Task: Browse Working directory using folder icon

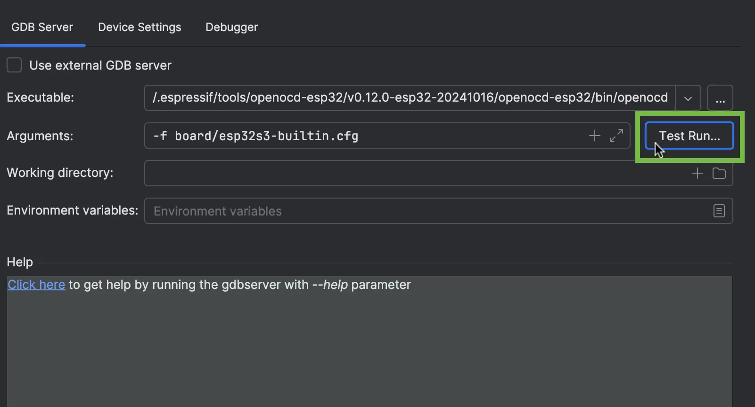Action: coord(719,173)
